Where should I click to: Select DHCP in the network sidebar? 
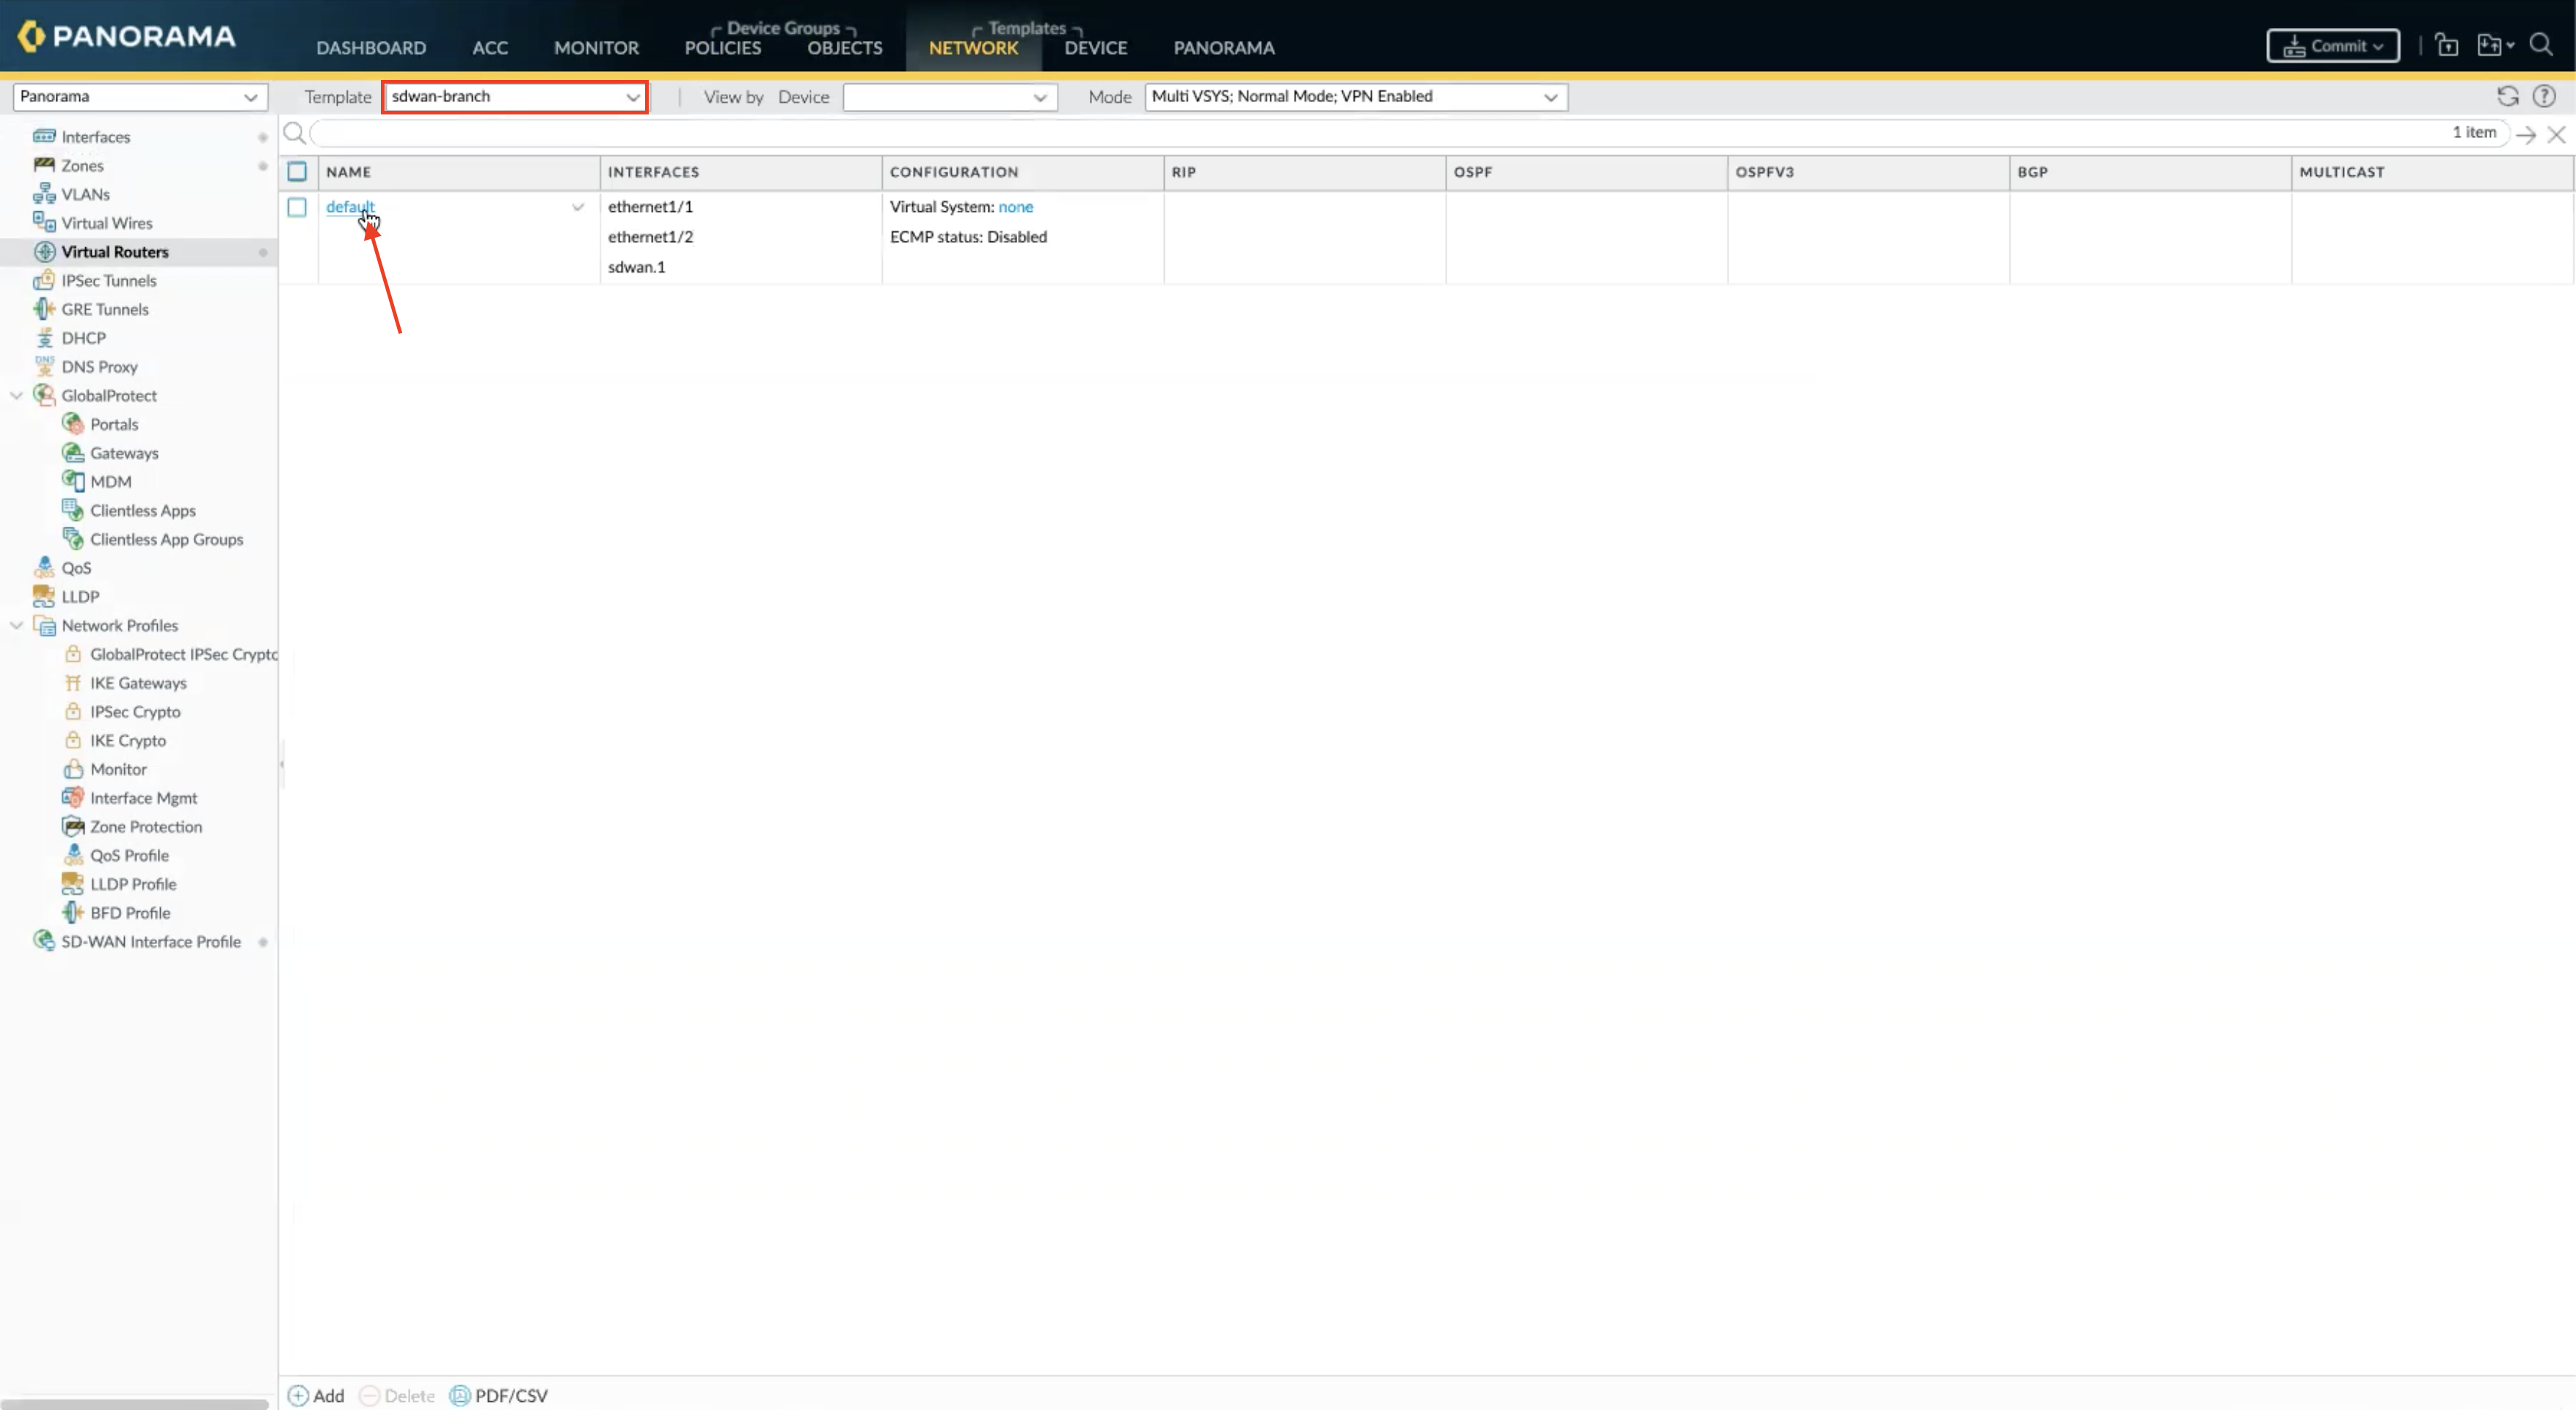(x=82, y=337)
